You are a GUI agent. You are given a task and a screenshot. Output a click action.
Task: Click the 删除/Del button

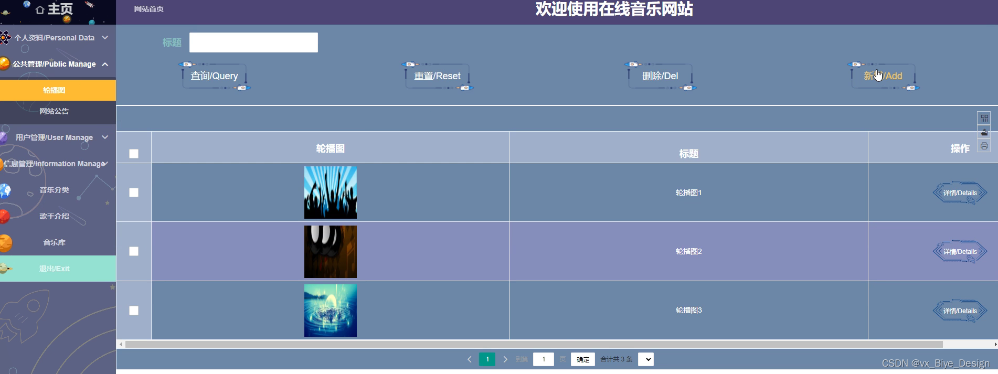660,76
